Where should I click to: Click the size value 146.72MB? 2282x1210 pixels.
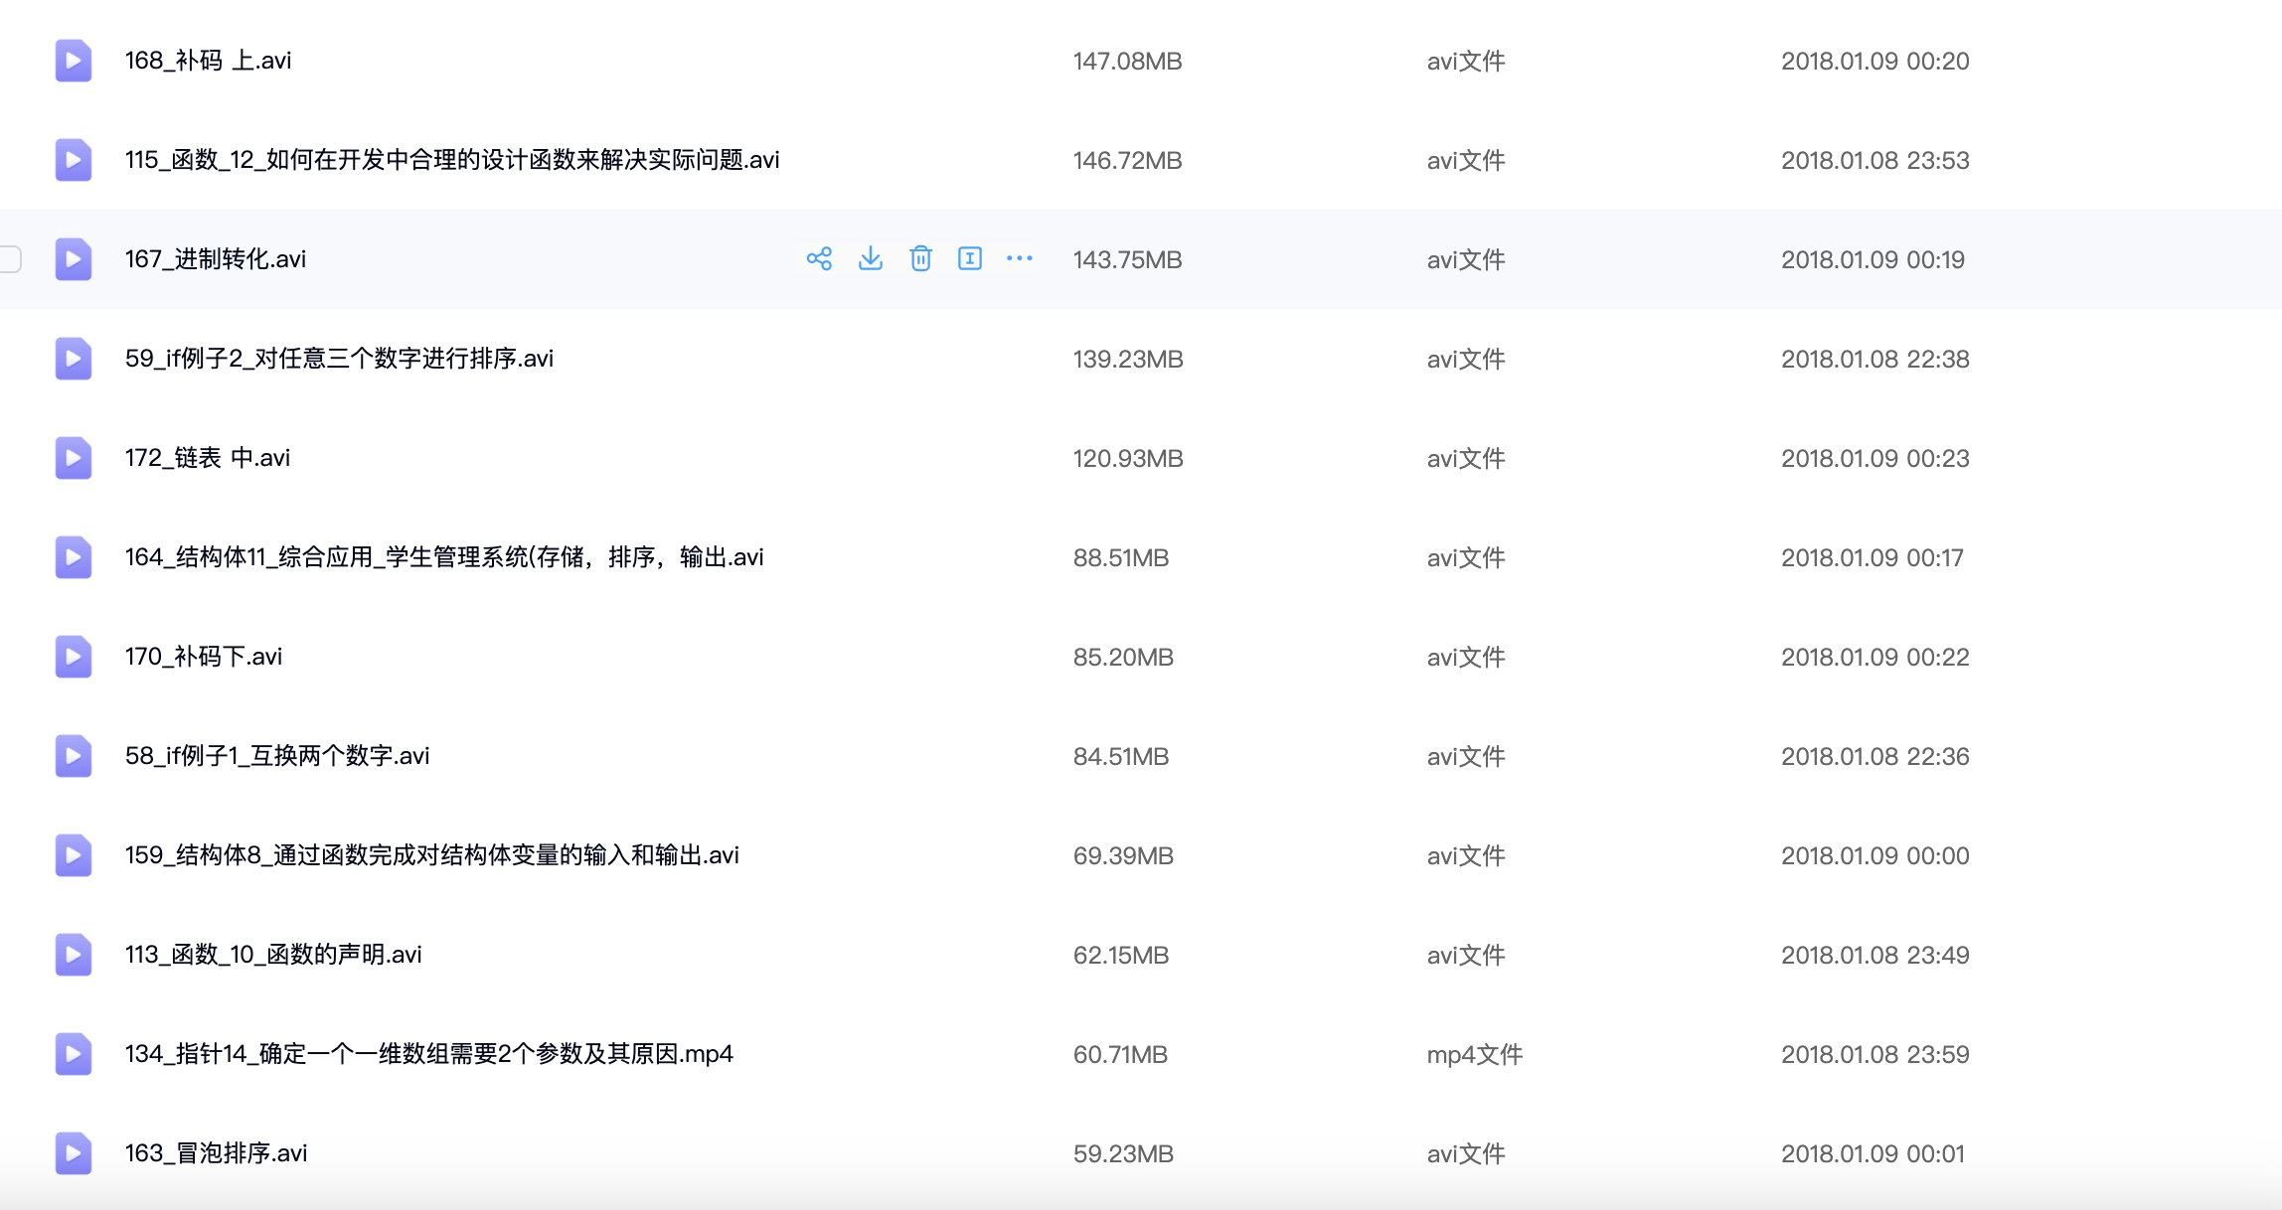click(x=1127, y=161)
